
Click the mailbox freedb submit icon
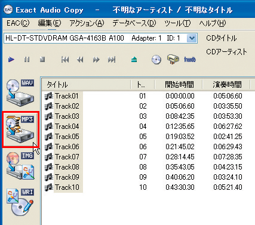pyautogui.click(x=173, y=59)
